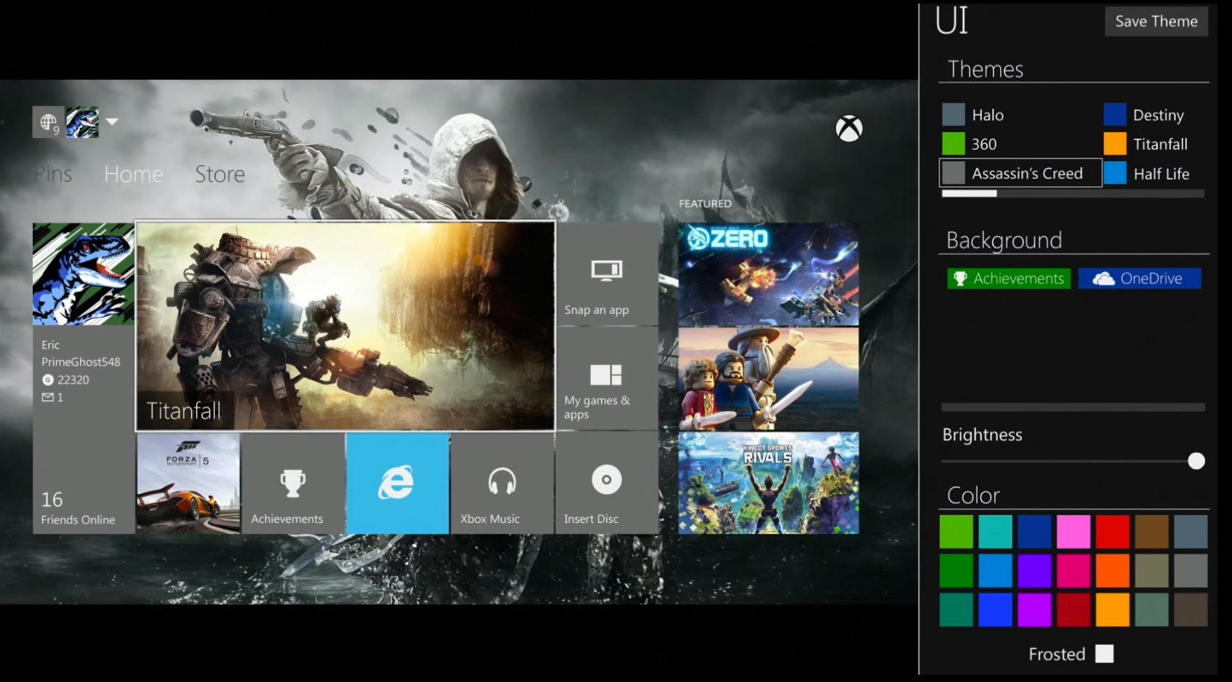Open the LEGO Hobbit featured tile
The image size is (1232, 682).
[768, 379]
